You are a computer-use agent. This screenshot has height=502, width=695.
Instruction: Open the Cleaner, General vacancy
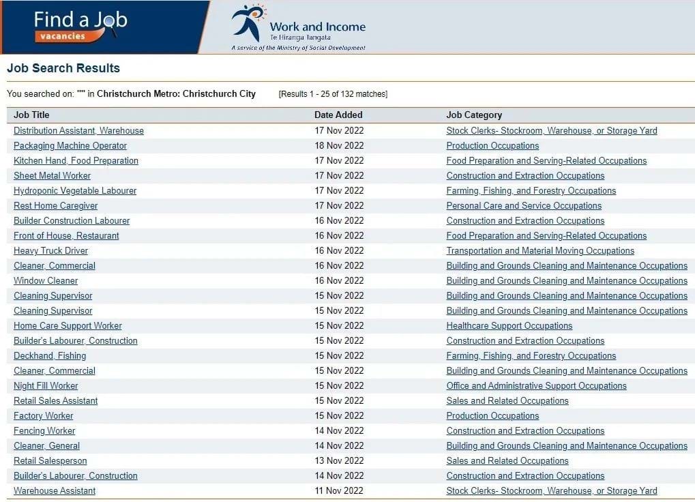46,446
